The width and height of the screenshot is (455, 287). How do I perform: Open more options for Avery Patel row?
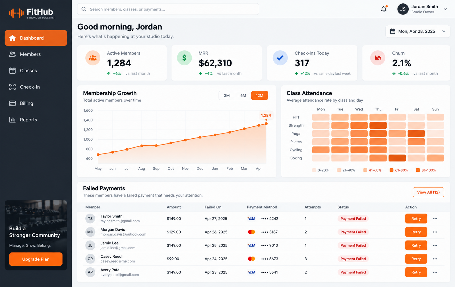pyautogui.click(x=435, y=272)
